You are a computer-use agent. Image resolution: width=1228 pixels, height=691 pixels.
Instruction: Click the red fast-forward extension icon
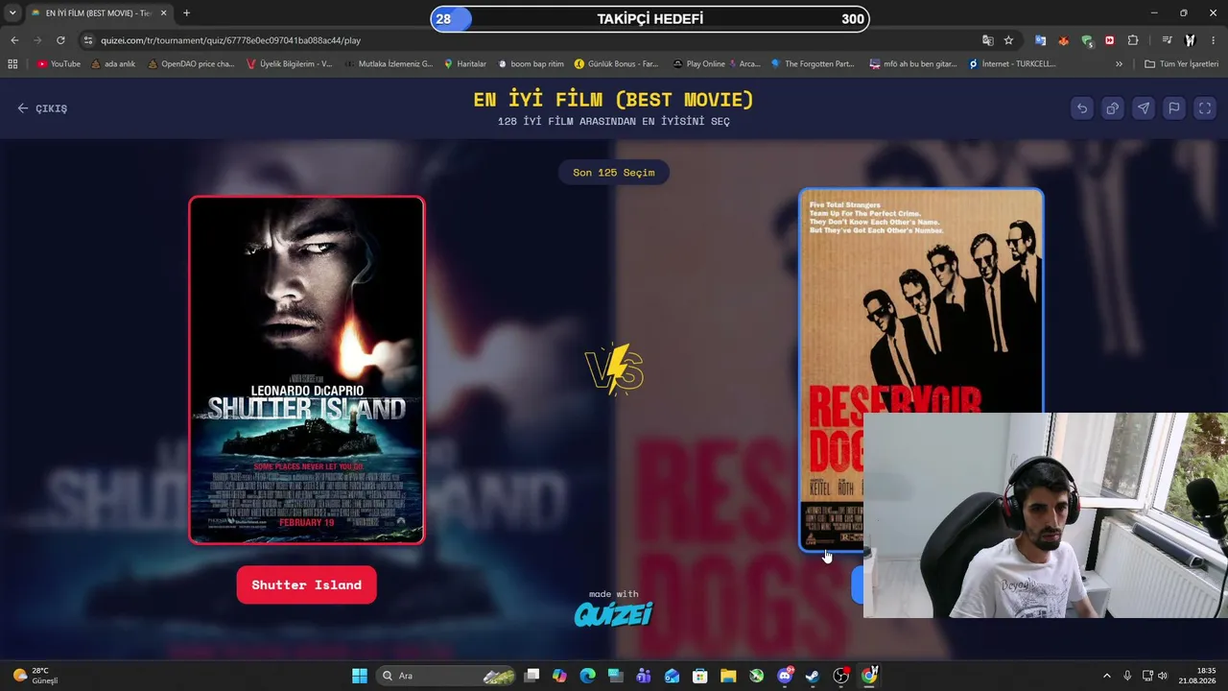click(1110, 40)
